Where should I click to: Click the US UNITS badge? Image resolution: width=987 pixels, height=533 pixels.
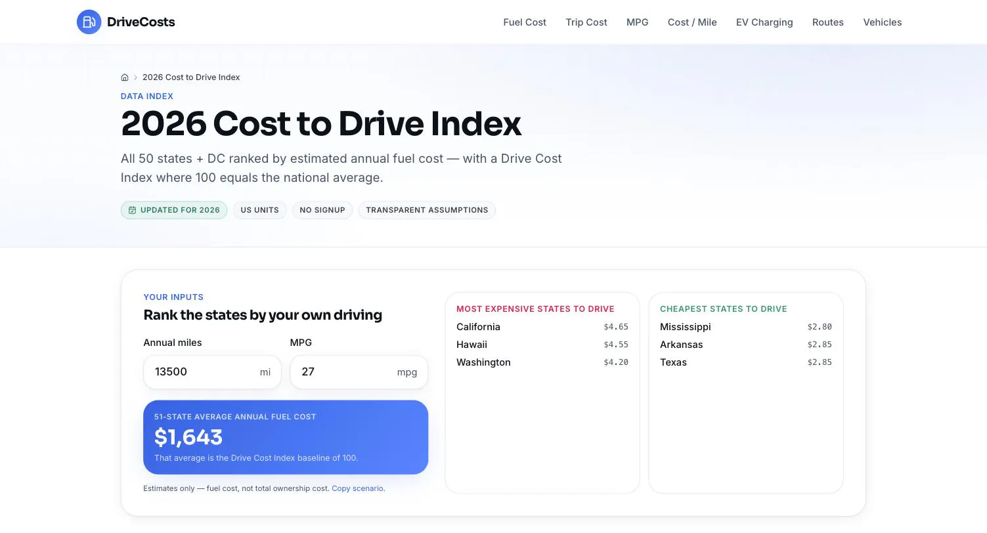click(259, 210)
